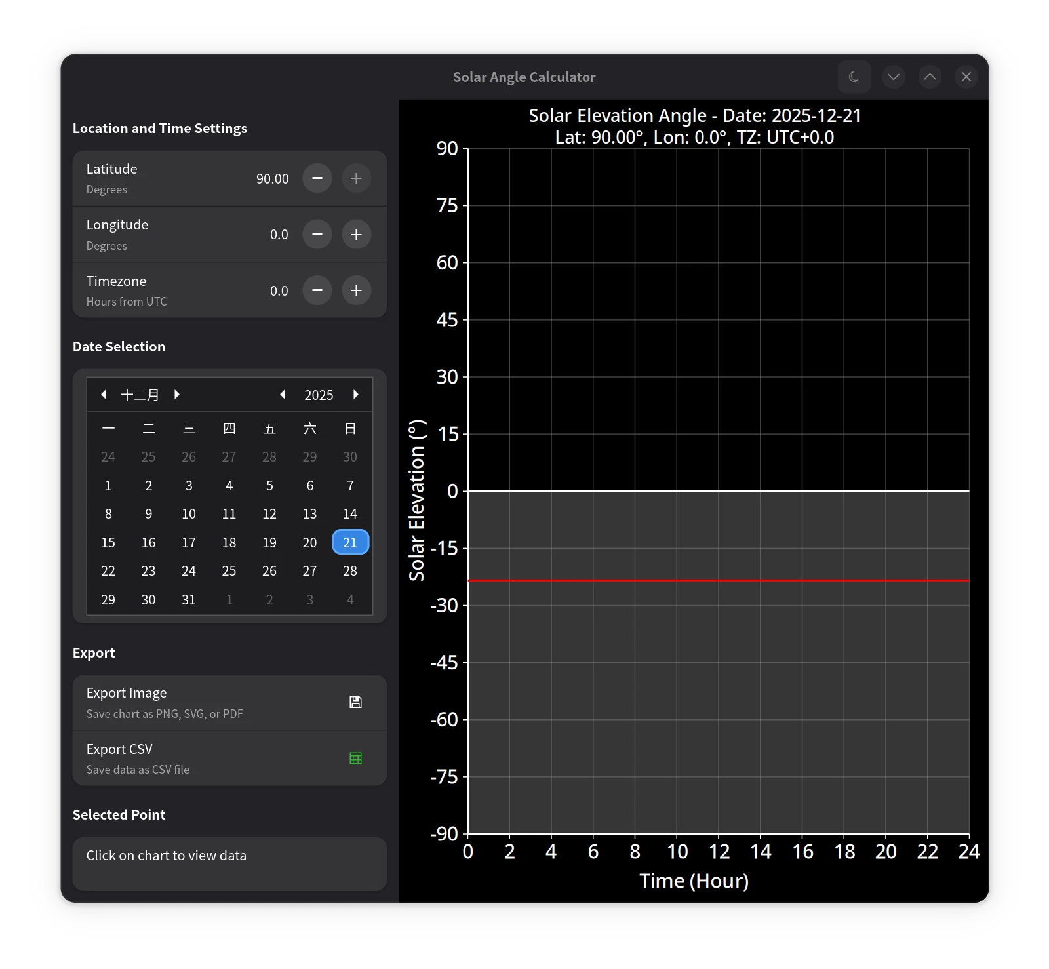Edit the Timezone value 0.0 field
The width and height of the screenshot is (1049, 969).
click(279, 290)
